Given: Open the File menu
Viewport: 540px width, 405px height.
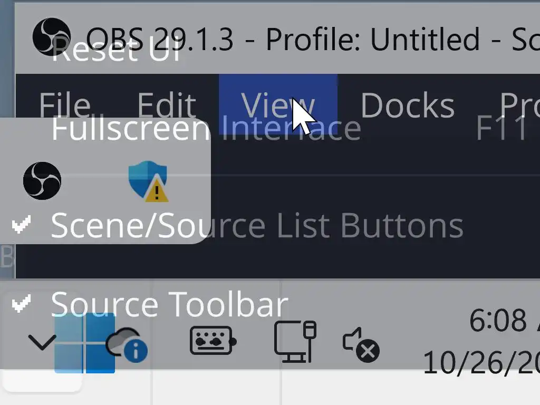Looking at the screenshot, I should [x=64, y=105].
